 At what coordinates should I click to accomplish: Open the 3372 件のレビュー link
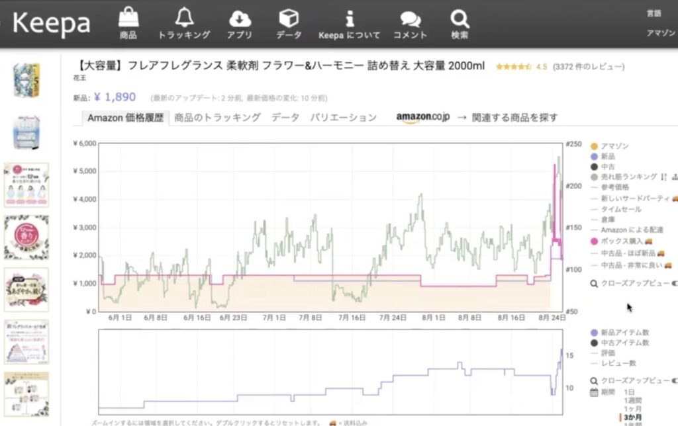pyautogui.click(x=589, y=67)
